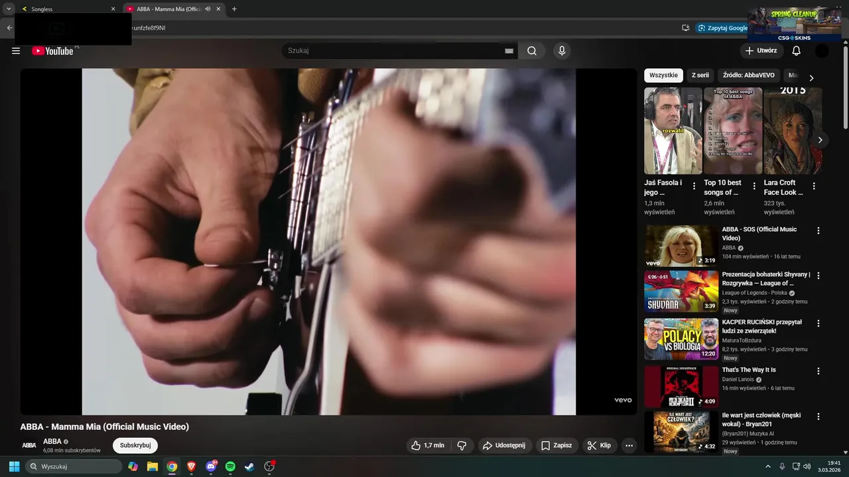
Task: Open the account avatar menu
Action: pos(822,51)
